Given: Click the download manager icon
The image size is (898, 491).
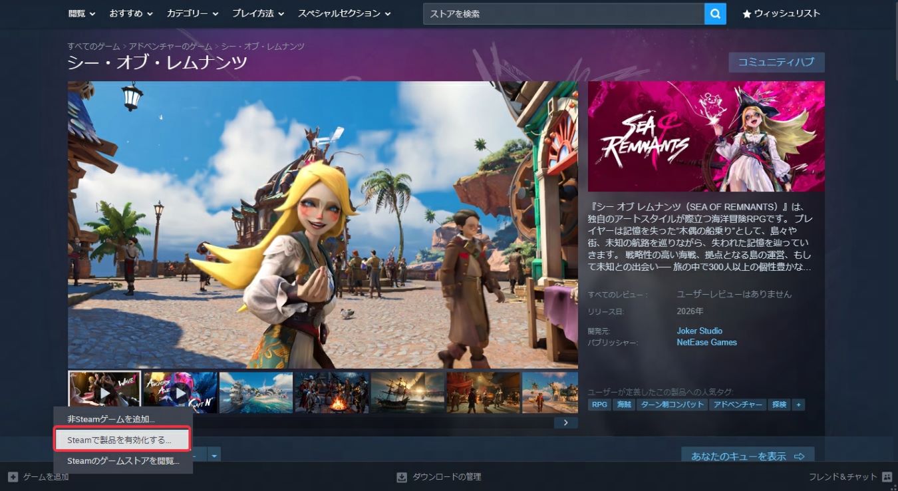Looking at the screenshot, I should [x=402, y=477].
